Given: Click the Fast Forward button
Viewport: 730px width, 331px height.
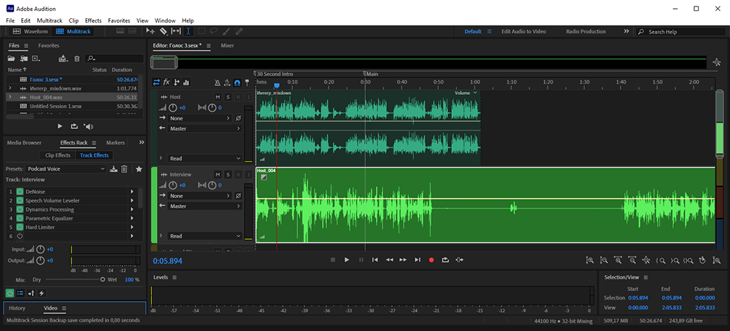Looking at the screenshot, I should coord(403,260).
